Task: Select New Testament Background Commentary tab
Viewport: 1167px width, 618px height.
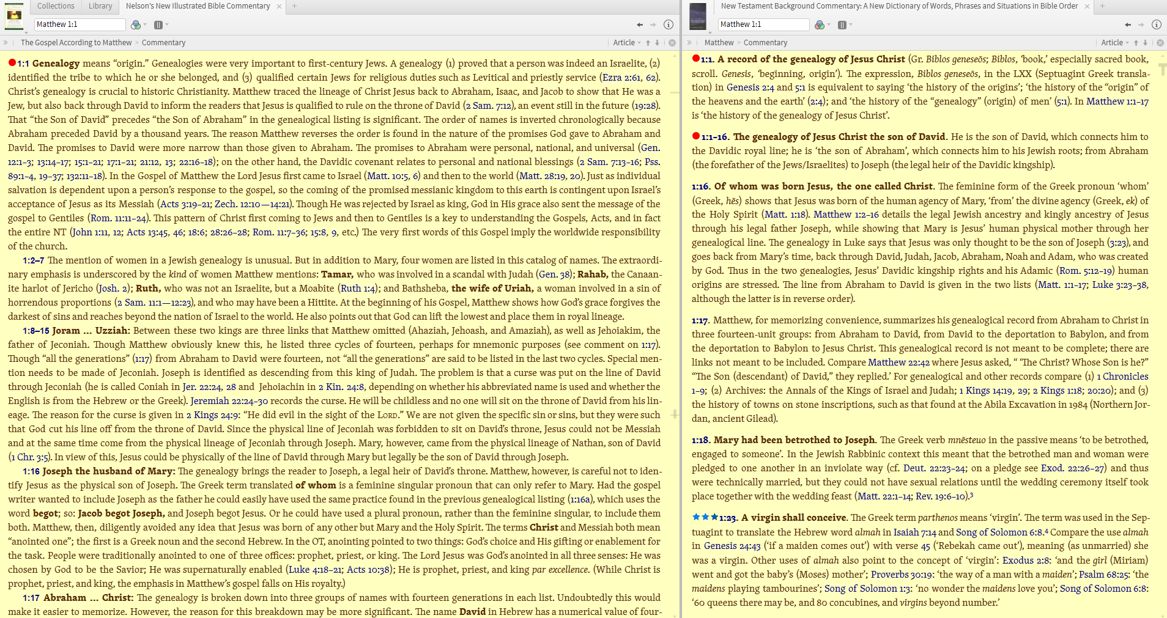Action: click(x=899, y=6)
